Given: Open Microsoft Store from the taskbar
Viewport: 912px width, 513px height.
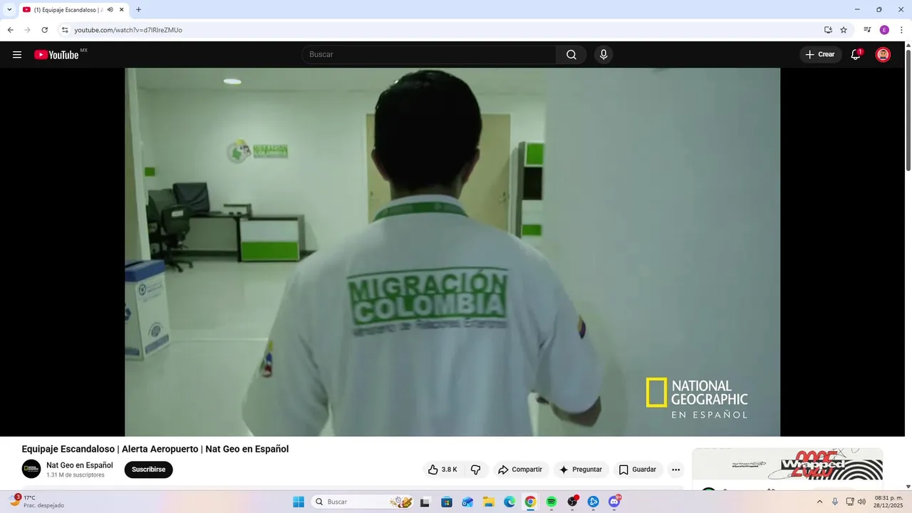Looking at the screenshot, I should click(x=447, y=502).
